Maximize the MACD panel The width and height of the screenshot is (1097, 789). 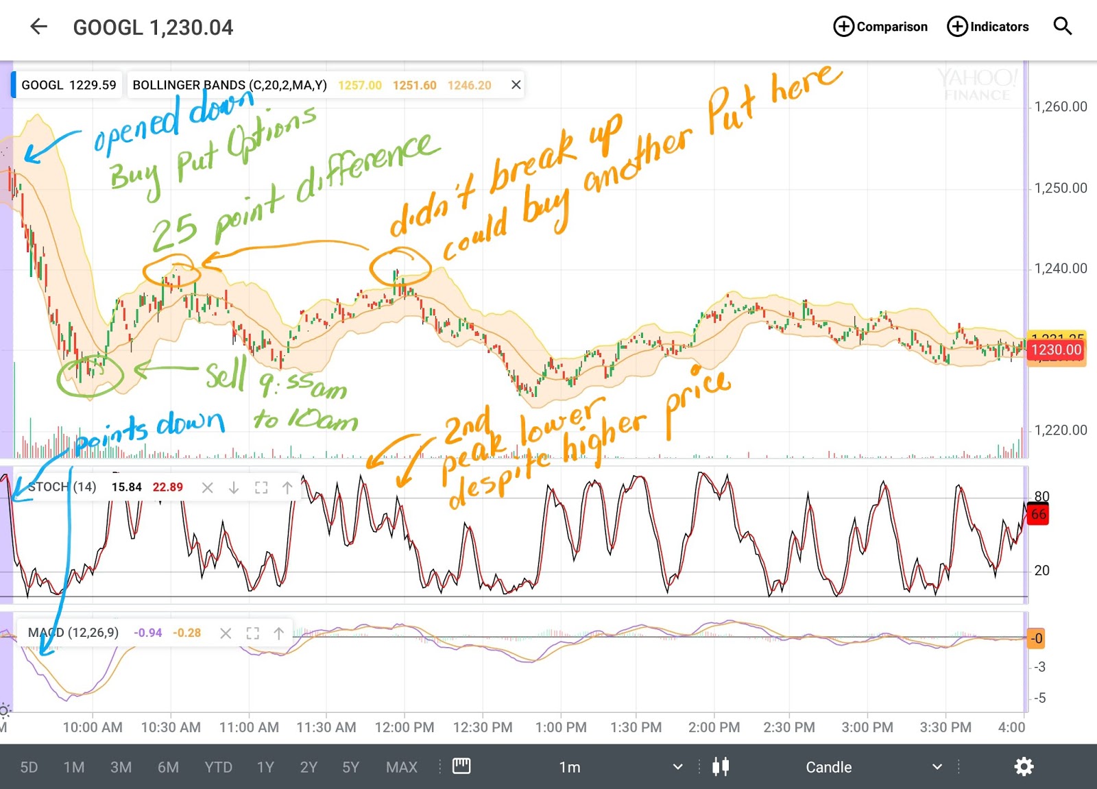(252, 633)
